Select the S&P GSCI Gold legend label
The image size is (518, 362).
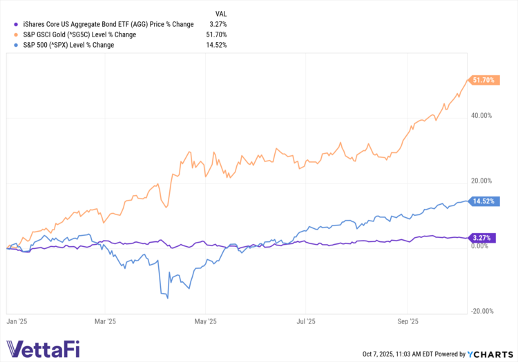pyautogui.click(x=79, y=34)
